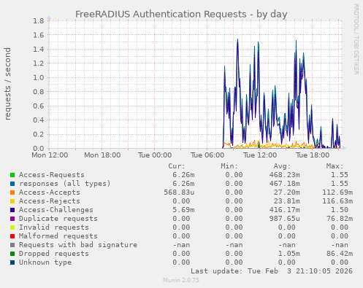Click the 'Access-Rejects' legend label
Image resolution: width=363 pixels, height=288 pixels.
(x=50, y=201)
